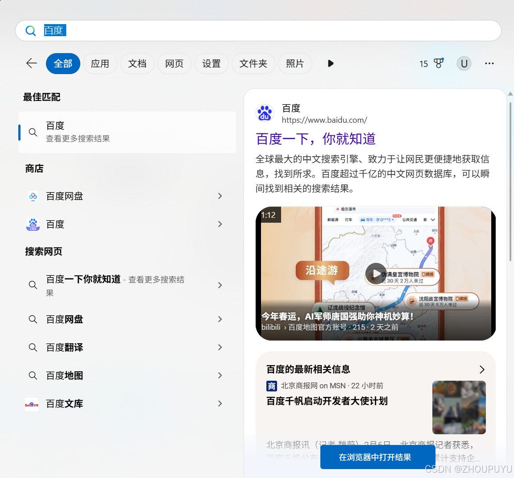Click the 百度文库 logo icon

pyautogui.click(x=32, y=404)
